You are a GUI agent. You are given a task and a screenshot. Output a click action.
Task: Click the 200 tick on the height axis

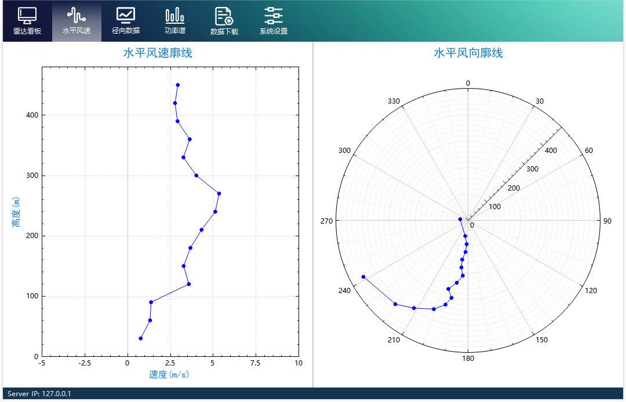click(x=32, y=236)
